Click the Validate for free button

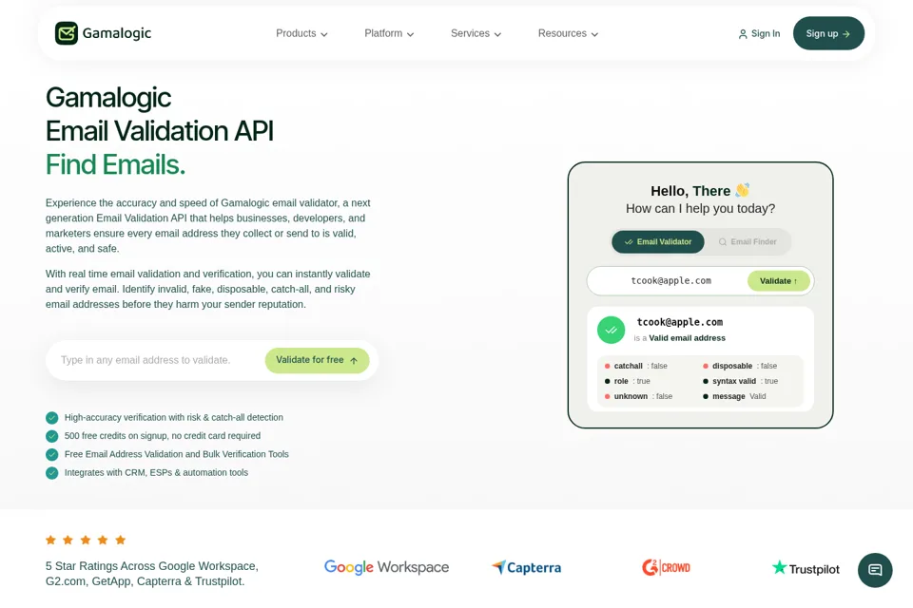318,360
